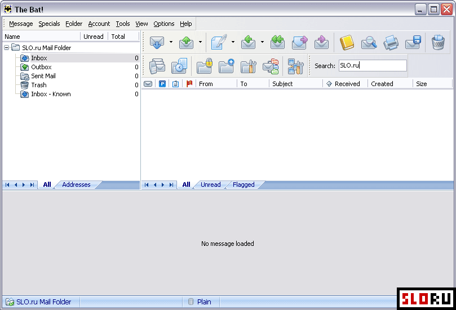Open the Specials menu
Image resolution: width=456 pixels, height=310 pixels.
pyautogui.click(x=49, y=24)
